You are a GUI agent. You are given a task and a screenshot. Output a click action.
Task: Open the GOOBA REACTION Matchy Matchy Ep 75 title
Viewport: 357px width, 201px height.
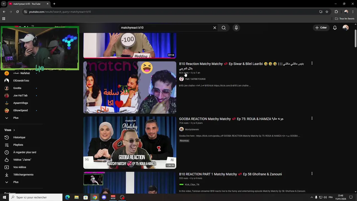pyautogui.click(x=231, y=119)
